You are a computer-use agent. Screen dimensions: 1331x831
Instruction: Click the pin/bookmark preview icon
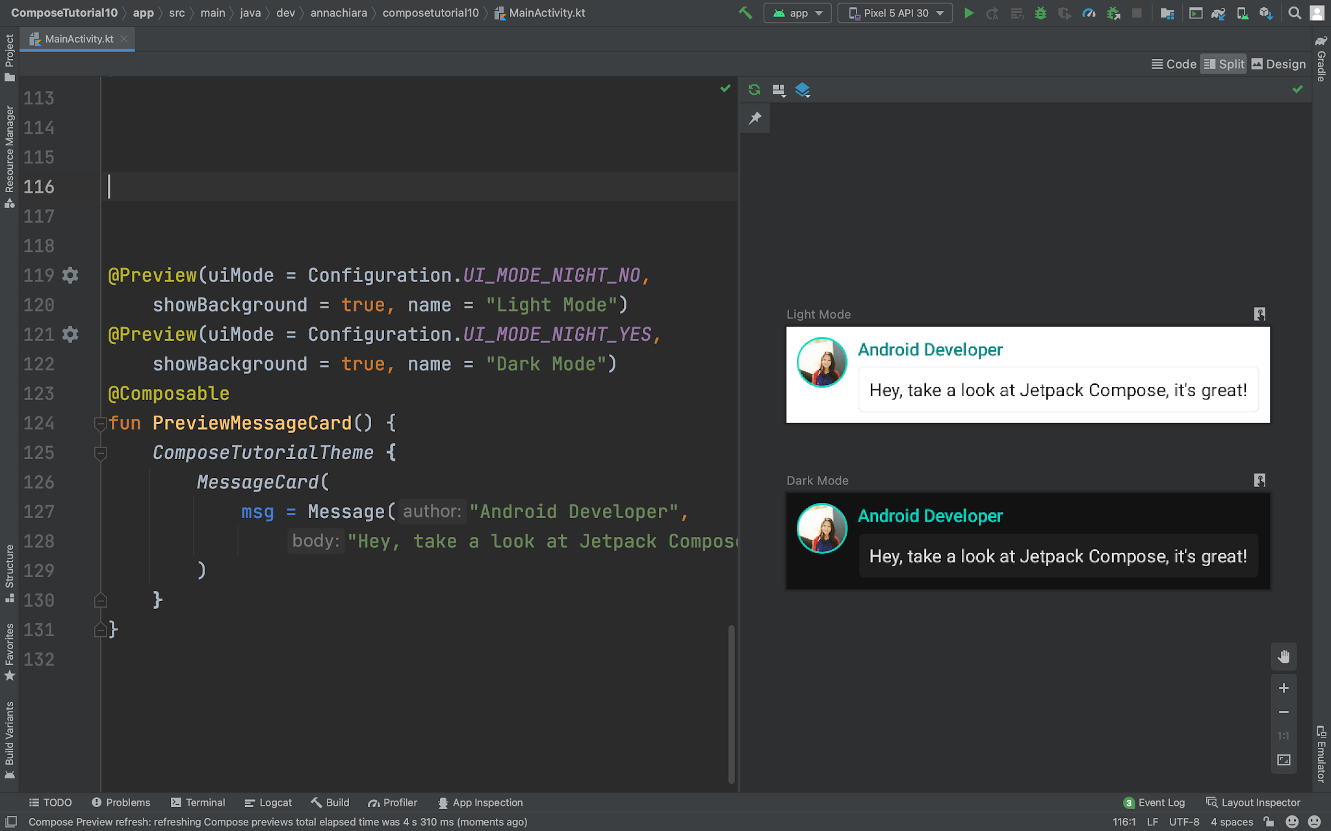755,118
